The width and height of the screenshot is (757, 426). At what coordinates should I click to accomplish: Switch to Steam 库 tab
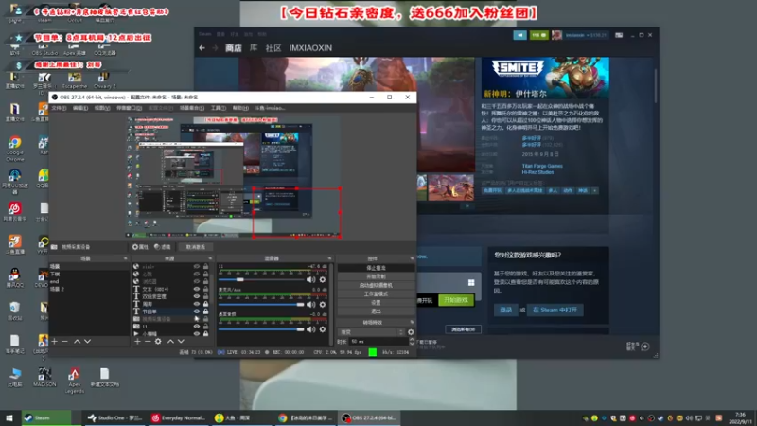[254, 48]
